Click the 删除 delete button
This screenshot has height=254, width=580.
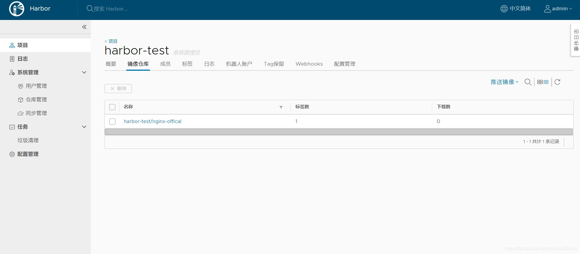click(118, 89)
